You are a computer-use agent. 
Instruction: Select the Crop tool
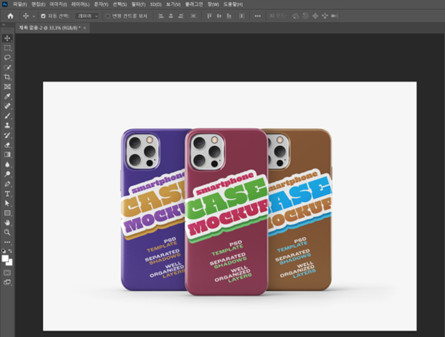tap(7, 77)
